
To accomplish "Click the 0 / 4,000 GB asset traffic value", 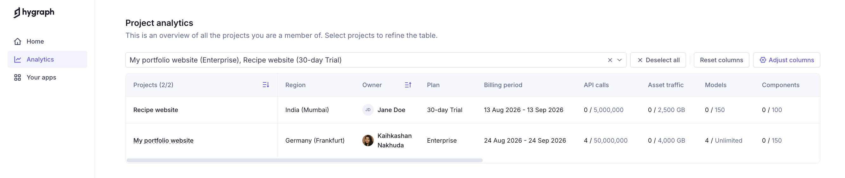I will pyautogui.click(x=666, y=140).
